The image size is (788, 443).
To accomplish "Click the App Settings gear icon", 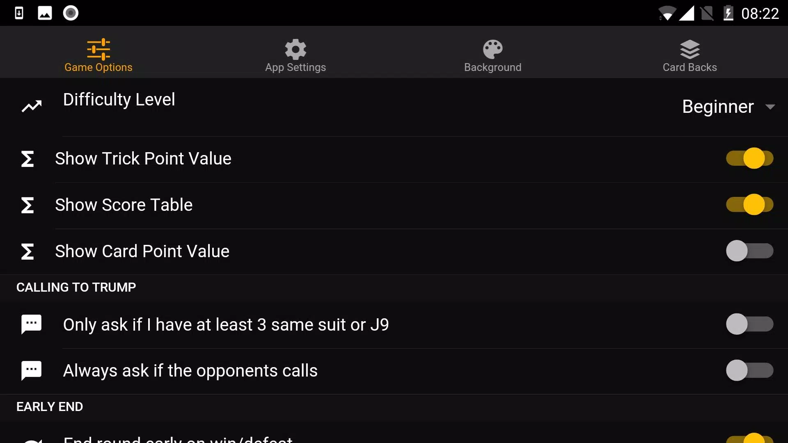I will point(295,49).
